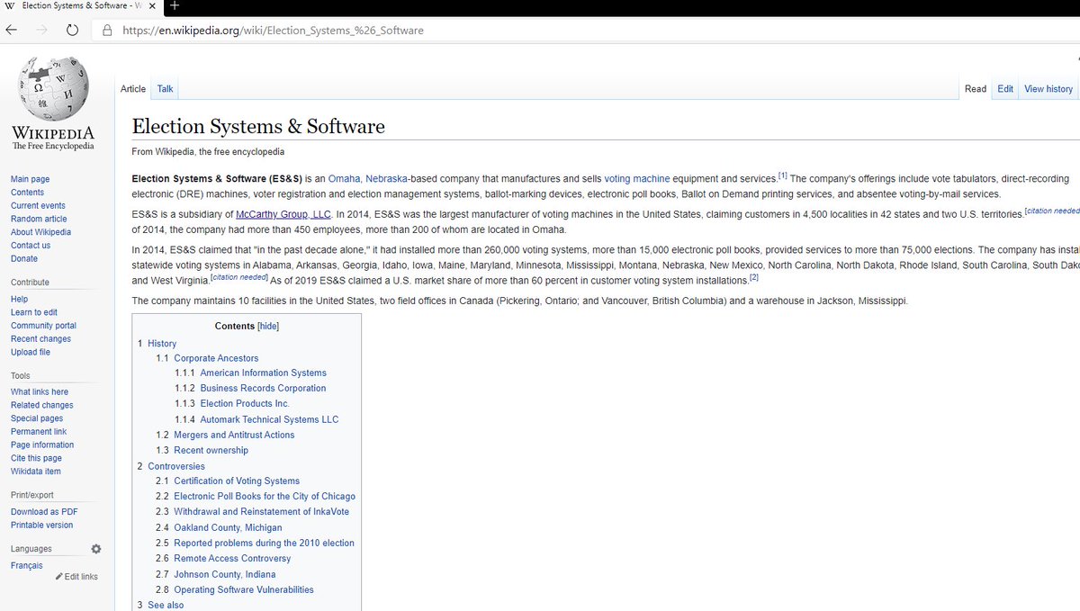
Task: Open the View history tab
Action: coord(1048,88)
